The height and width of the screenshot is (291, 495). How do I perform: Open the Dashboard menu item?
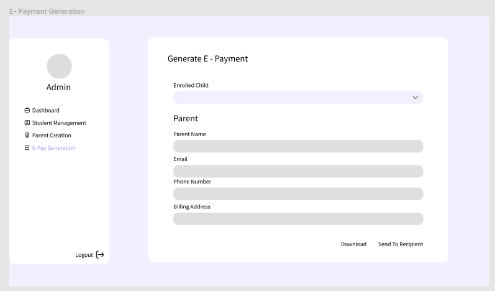46,110
